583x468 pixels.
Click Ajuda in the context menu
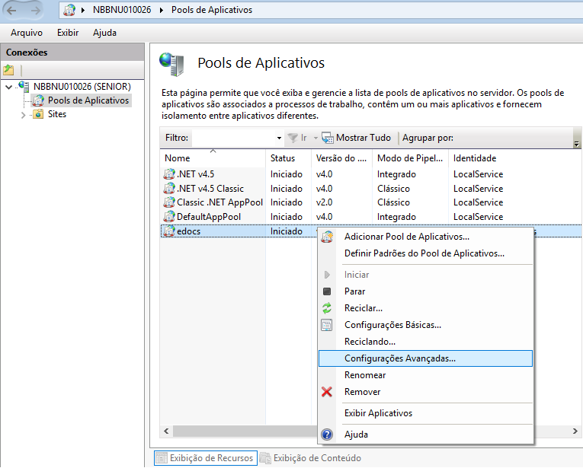[426, 435]
